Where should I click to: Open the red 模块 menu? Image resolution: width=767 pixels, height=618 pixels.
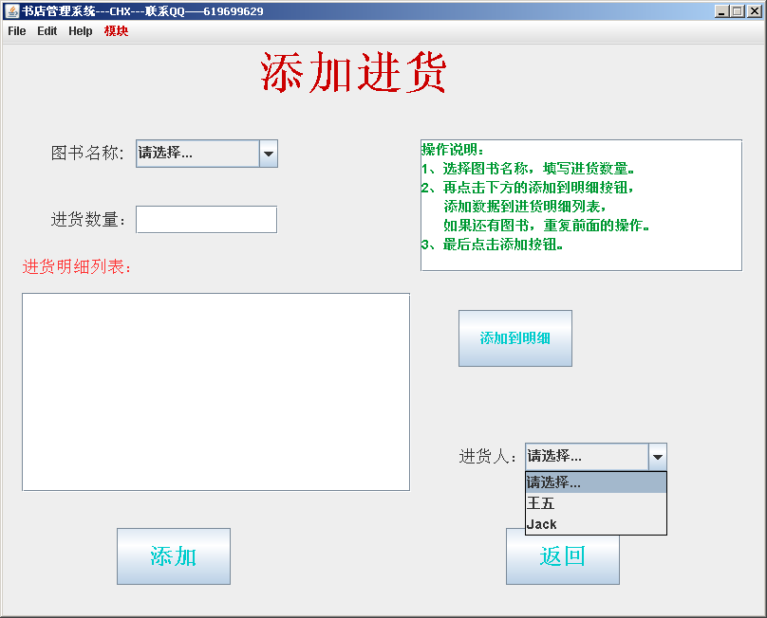pyautogui.click(x=116, y=31)
